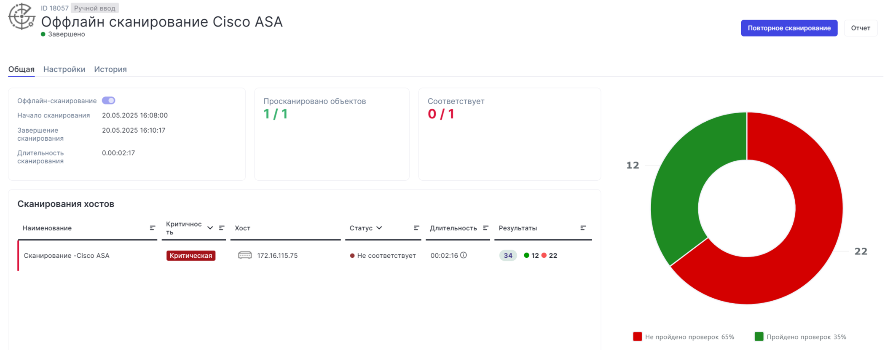Open filter icon in Результаты column
The height and width of the screenshot is (350, 885).
[x=583, y=228]
